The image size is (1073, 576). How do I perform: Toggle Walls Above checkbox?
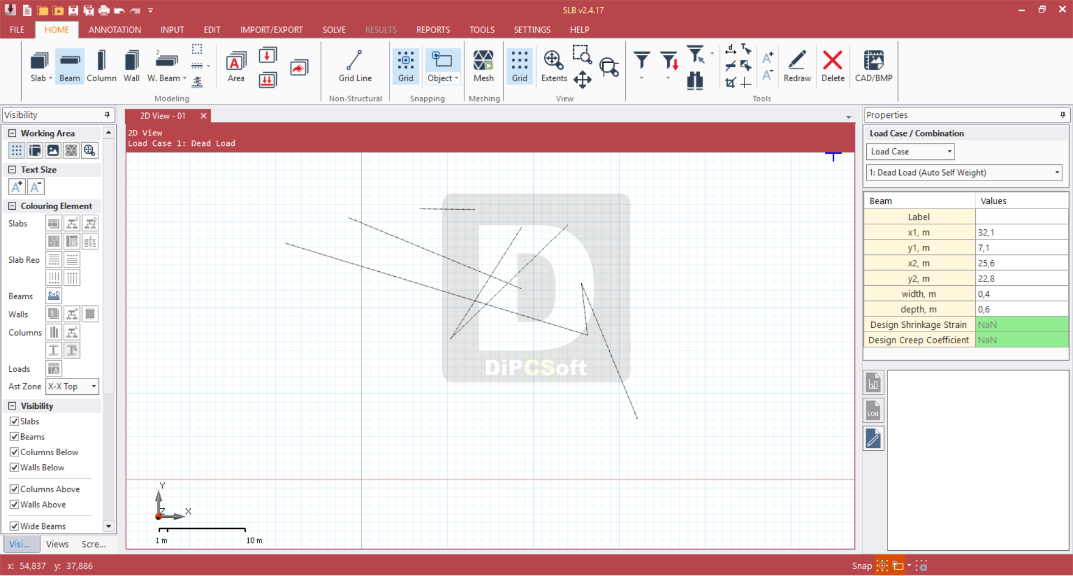click(15, 504)
